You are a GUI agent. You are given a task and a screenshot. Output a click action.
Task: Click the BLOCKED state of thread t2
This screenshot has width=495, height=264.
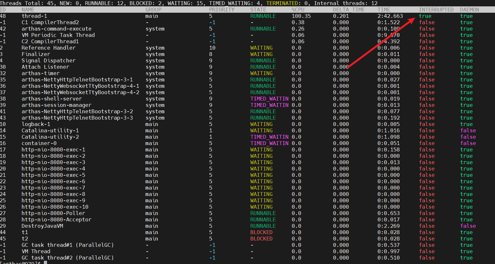tap(261, 239)
